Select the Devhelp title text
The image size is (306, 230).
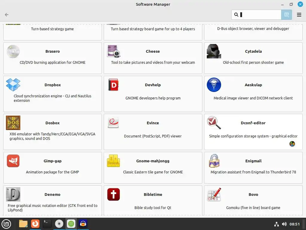pos(153,85)
